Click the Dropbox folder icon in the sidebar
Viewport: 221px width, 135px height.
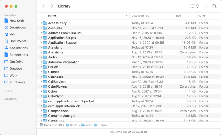click(x=6, y=69)
